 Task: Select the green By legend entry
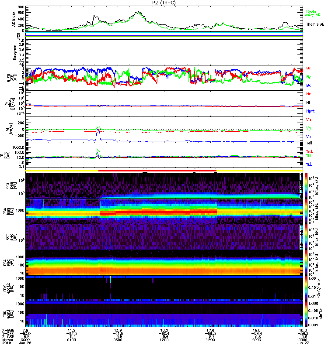pos(308,77)
